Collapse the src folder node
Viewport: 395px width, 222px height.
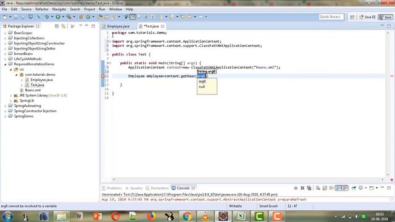pos(11,70)
